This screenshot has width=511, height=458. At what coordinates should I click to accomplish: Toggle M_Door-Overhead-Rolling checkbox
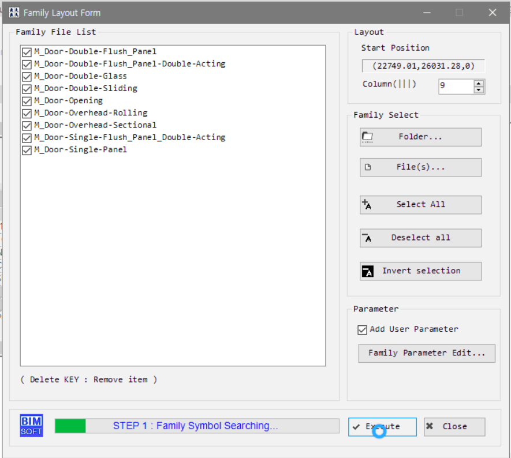tap(27, 113)
